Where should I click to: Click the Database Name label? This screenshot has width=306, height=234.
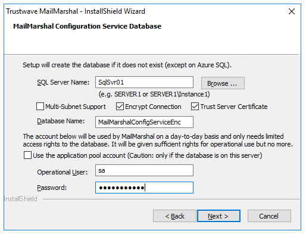pos(61,121)
